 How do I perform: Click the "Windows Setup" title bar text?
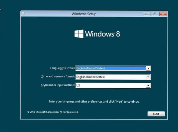click(x=84, y=14)
